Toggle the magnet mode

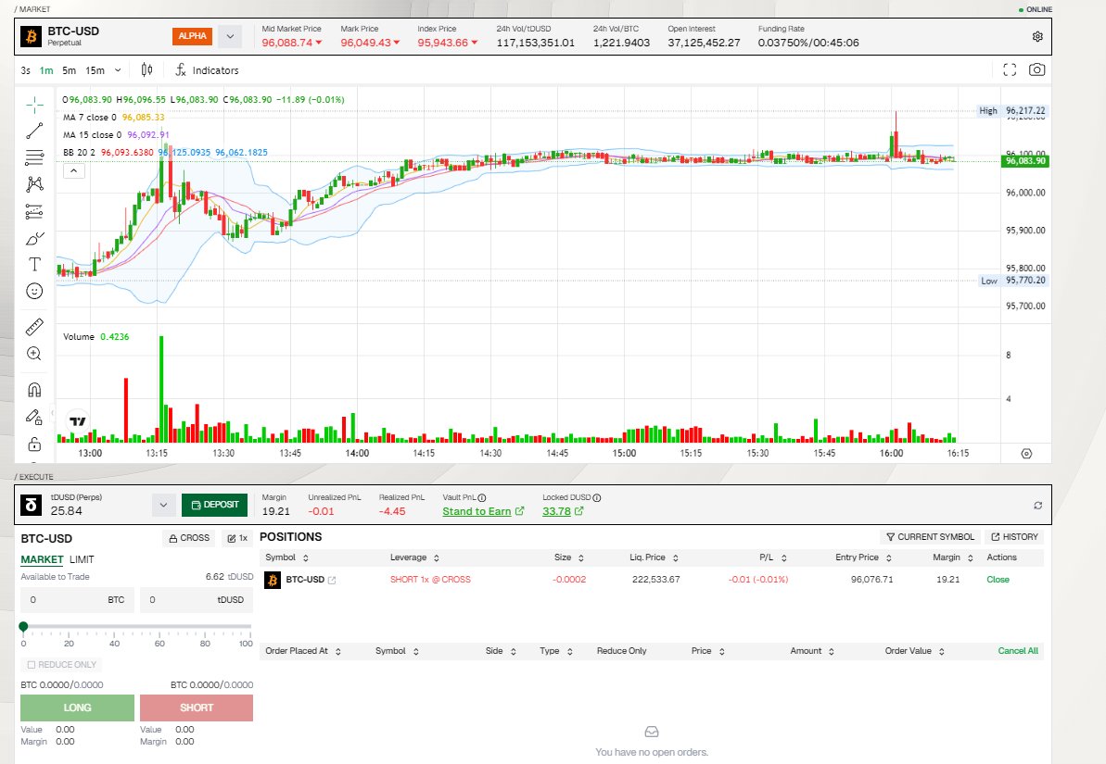coord(34,390)
